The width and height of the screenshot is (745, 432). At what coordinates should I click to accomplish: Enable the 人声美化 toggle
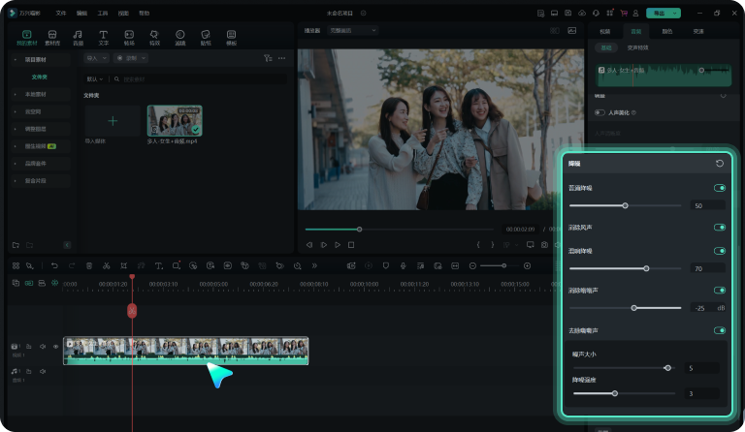click(x=600, y=112)
